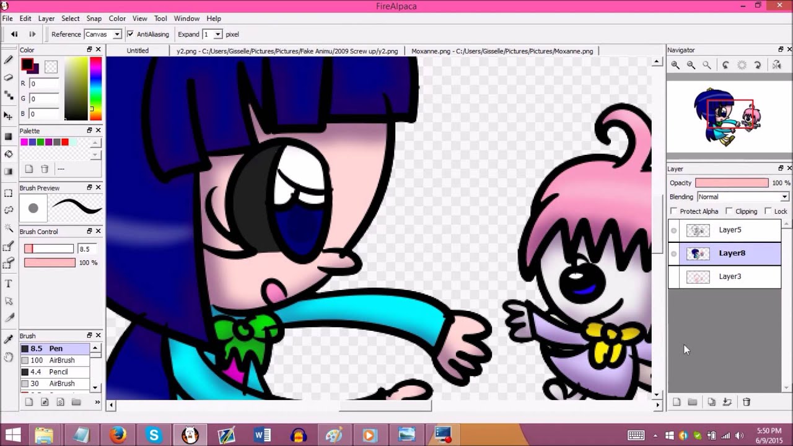
Task: Open the Window menu
Action: 186,19
